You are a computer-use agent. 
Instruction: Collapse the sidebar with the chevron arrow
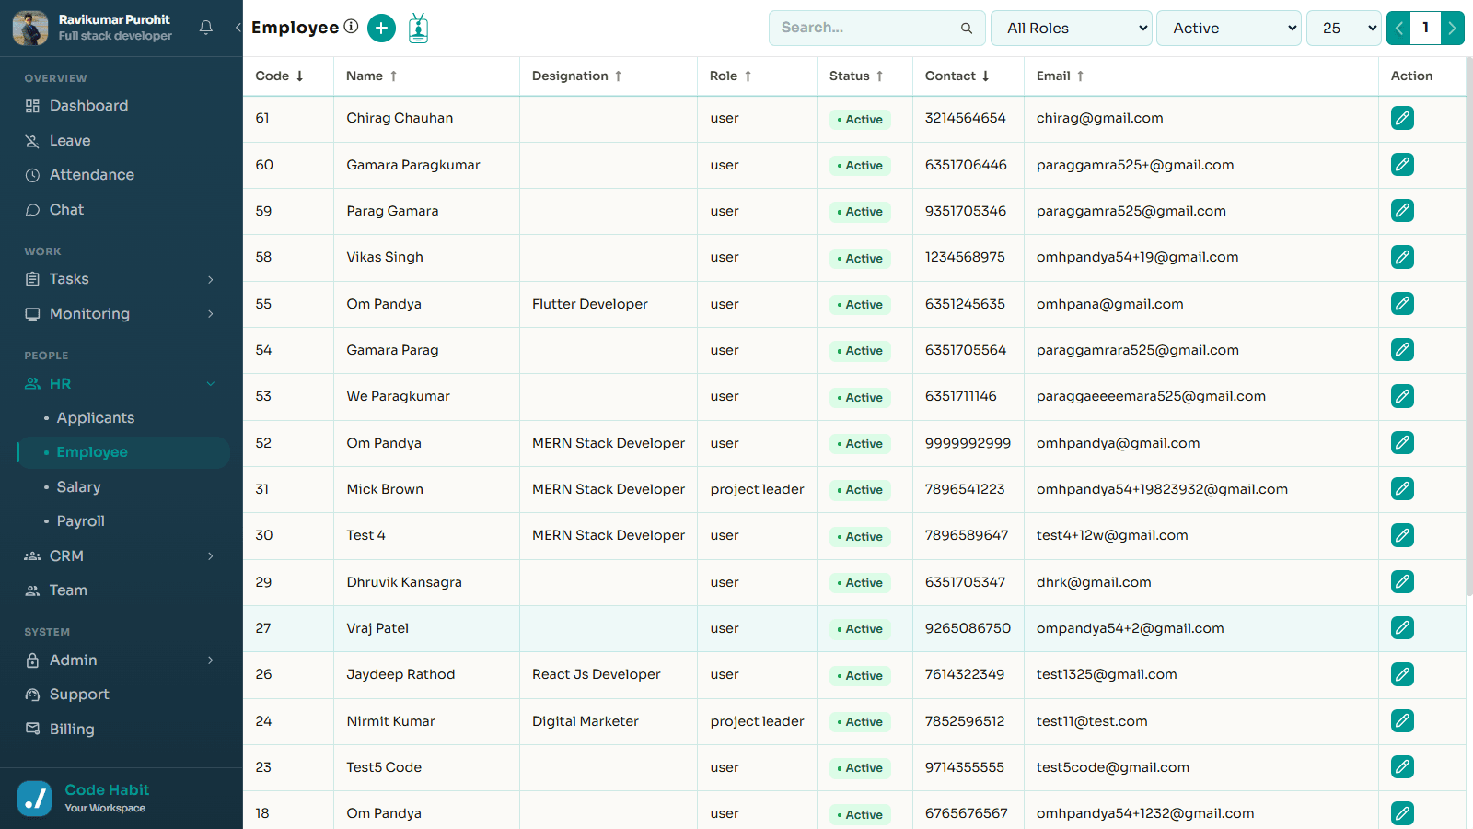pos(238,28)
